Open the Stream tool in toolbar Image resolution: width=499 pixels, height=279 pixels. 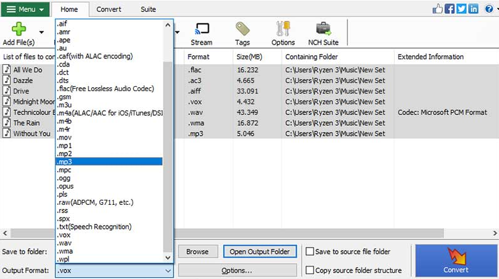[x=202, y=30]
